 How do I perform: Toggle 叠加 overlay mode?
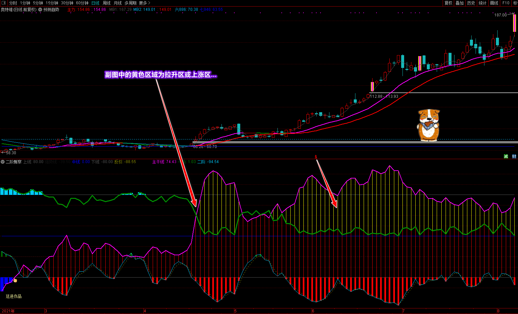459,3
